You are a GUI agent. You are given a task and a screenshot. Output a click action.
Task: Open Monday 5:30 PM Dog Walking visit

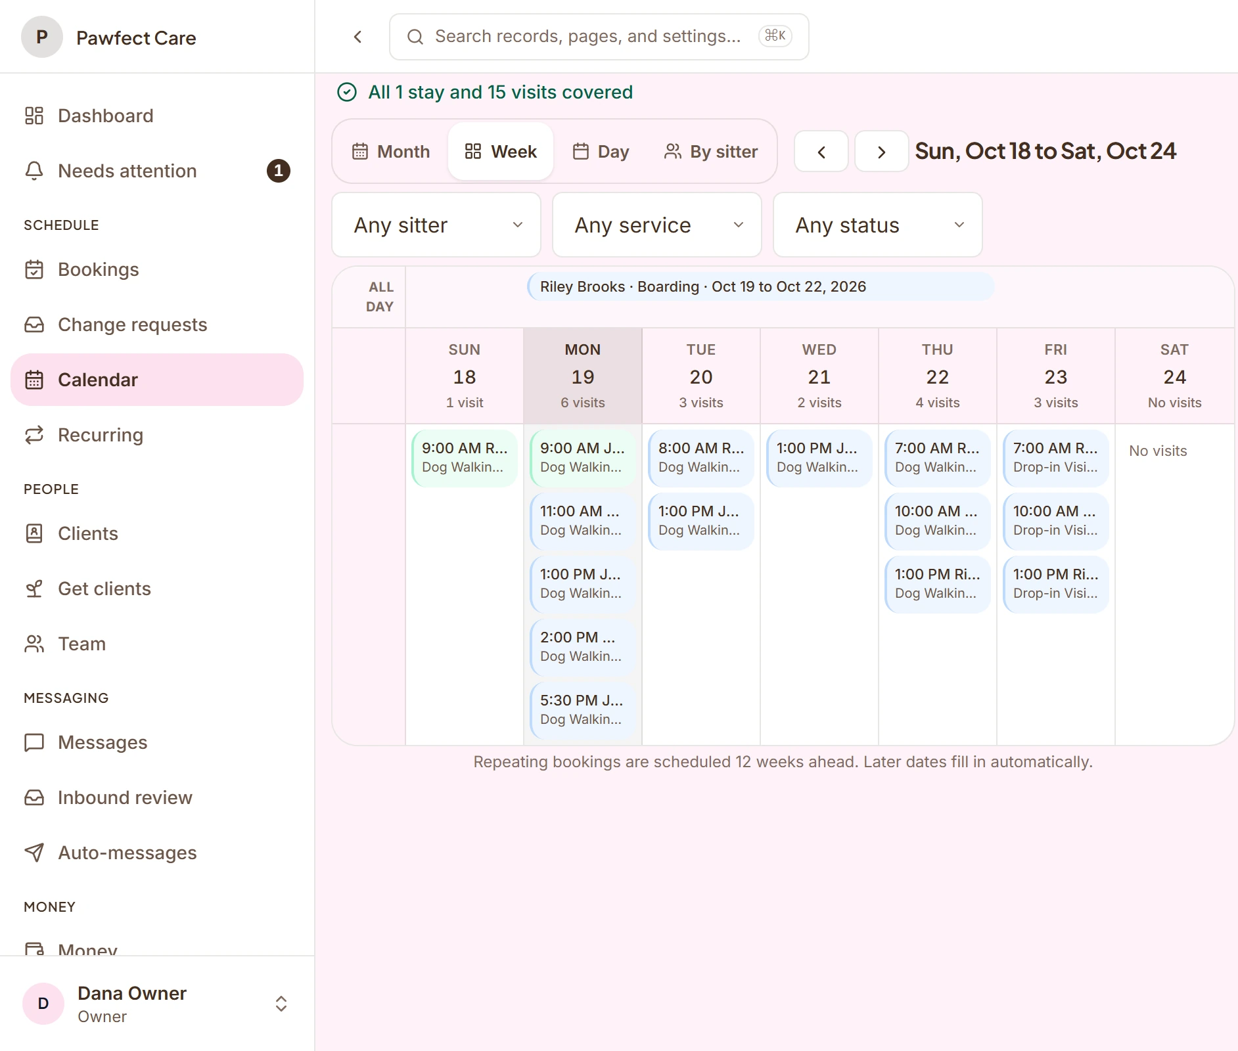pyautogui.click(x=583, y=710)
